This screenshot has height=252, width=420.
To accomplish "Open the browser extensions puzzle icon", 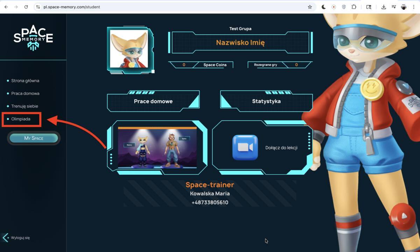I will click(x=354, y=7).
